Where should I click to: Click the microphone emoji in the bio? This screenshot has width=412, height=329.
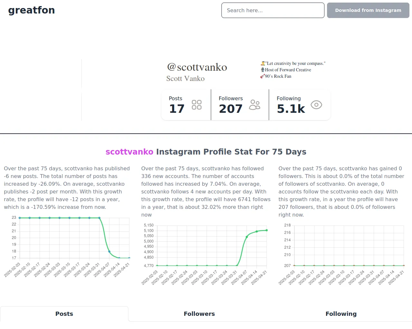coord(263,70)
